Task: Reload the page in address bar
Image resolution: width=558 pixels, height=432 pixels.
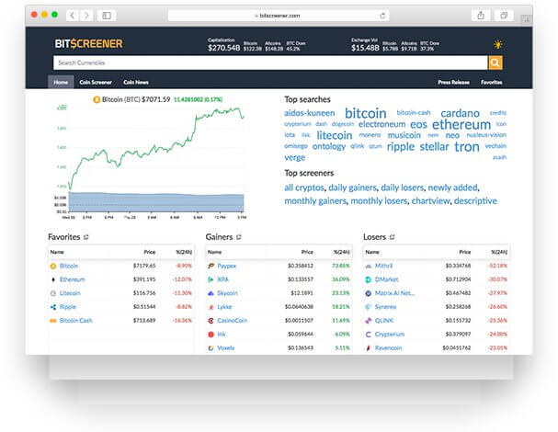Action: coord(382,16)
